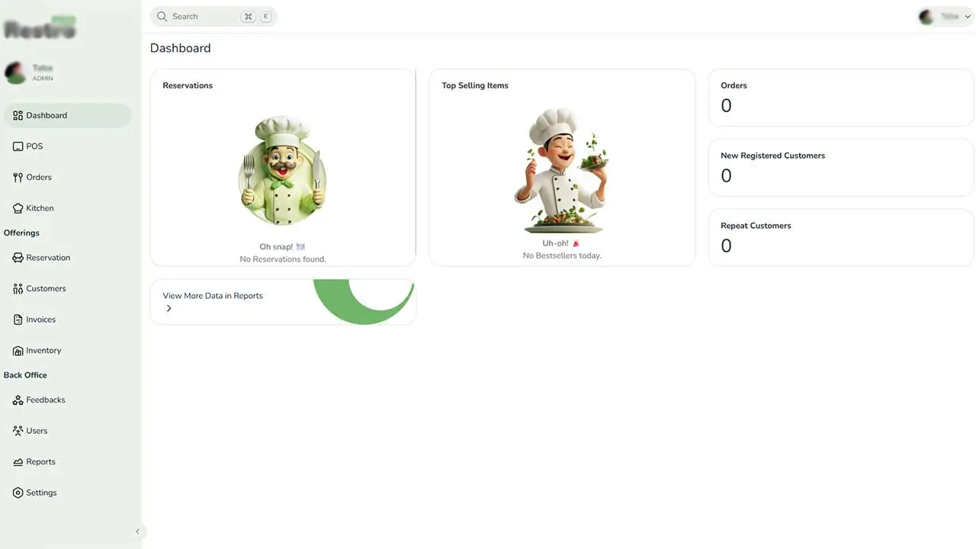Click the admin profile avatar in sidebar

coord(15,73)
